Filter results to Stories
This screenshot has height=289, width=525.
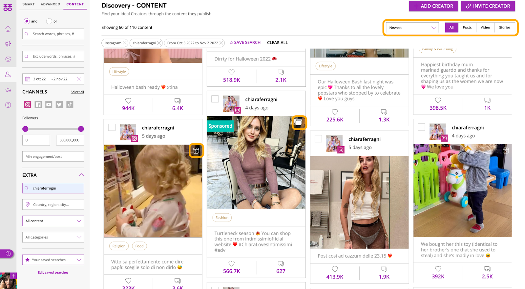coord(505,27)
